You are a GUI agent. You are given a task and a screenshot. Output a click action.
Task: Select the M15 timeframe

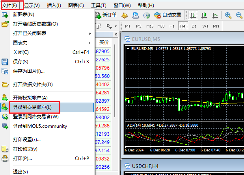point(150,26)
